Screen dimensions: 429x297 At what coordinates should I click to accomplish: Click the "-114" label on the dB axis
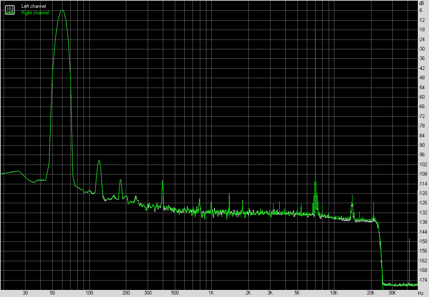click(423, 184)
